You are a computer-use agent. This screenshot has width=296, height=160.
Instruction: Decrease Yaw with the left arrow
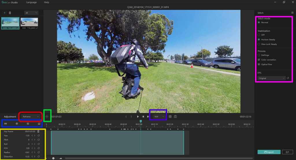[x=32, y=135]
